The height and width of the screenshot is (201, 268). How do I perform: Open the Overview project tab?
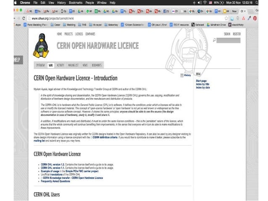click(x=40, y=65)
